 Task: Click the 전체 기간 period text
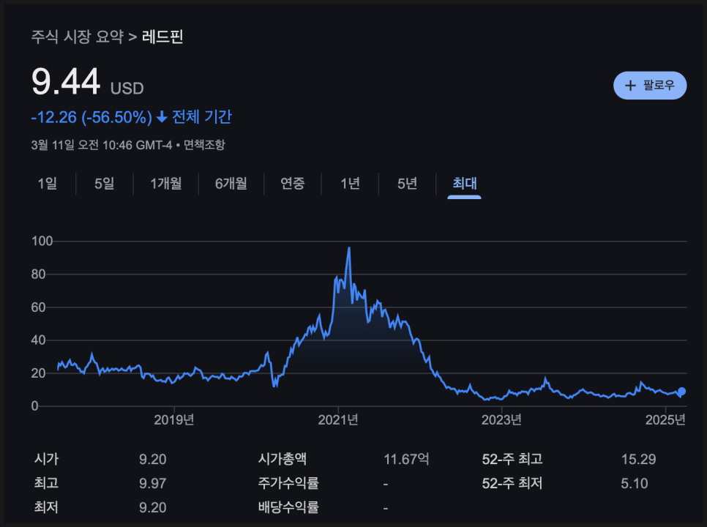(202, 117)
